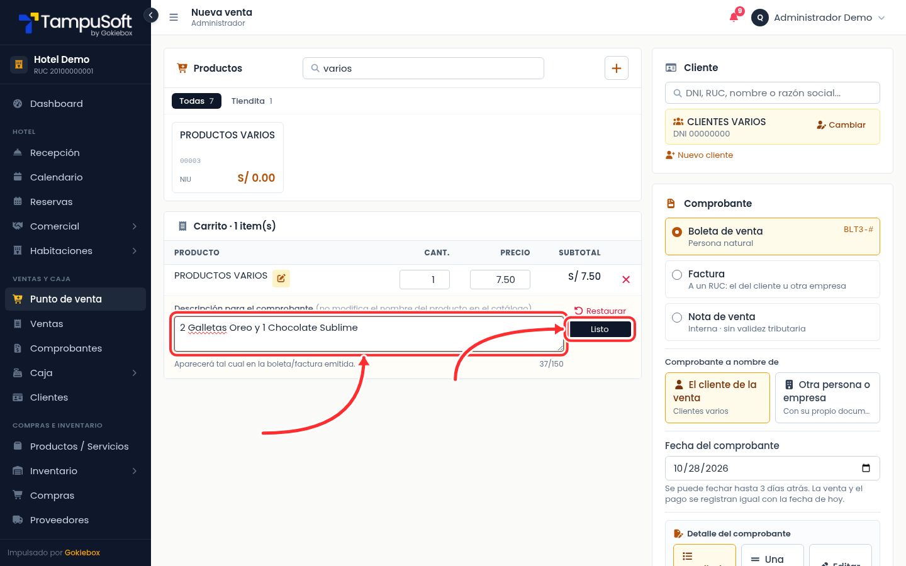Collapse the sidebar with the arrow button
The image size is (906, 566).
pos(151,15)
